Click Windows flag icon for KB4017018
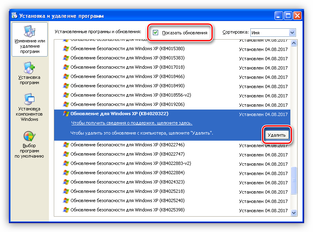Image resolution: width=313 pixels, height=232 pixels. (66, 67)
